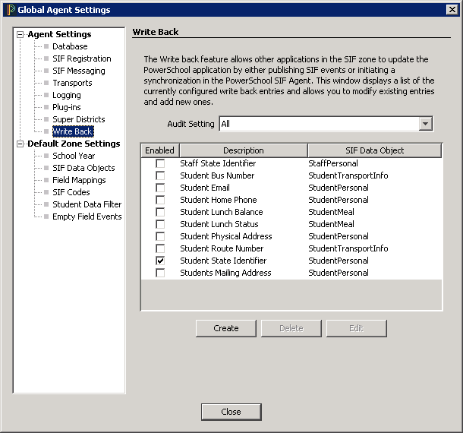Viewport: 463px width, 433px height.
Task: Tick the Student Lunch Balance checkbox
Action: click(x=160, y=212)
